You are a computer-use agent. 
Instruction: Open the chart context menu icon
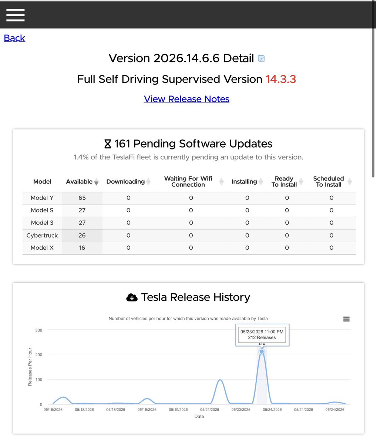[x=346, y=319]
